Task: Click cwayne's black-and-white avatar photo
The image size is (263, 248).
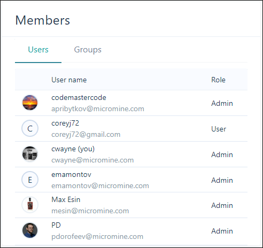Action: pos(30,154)
